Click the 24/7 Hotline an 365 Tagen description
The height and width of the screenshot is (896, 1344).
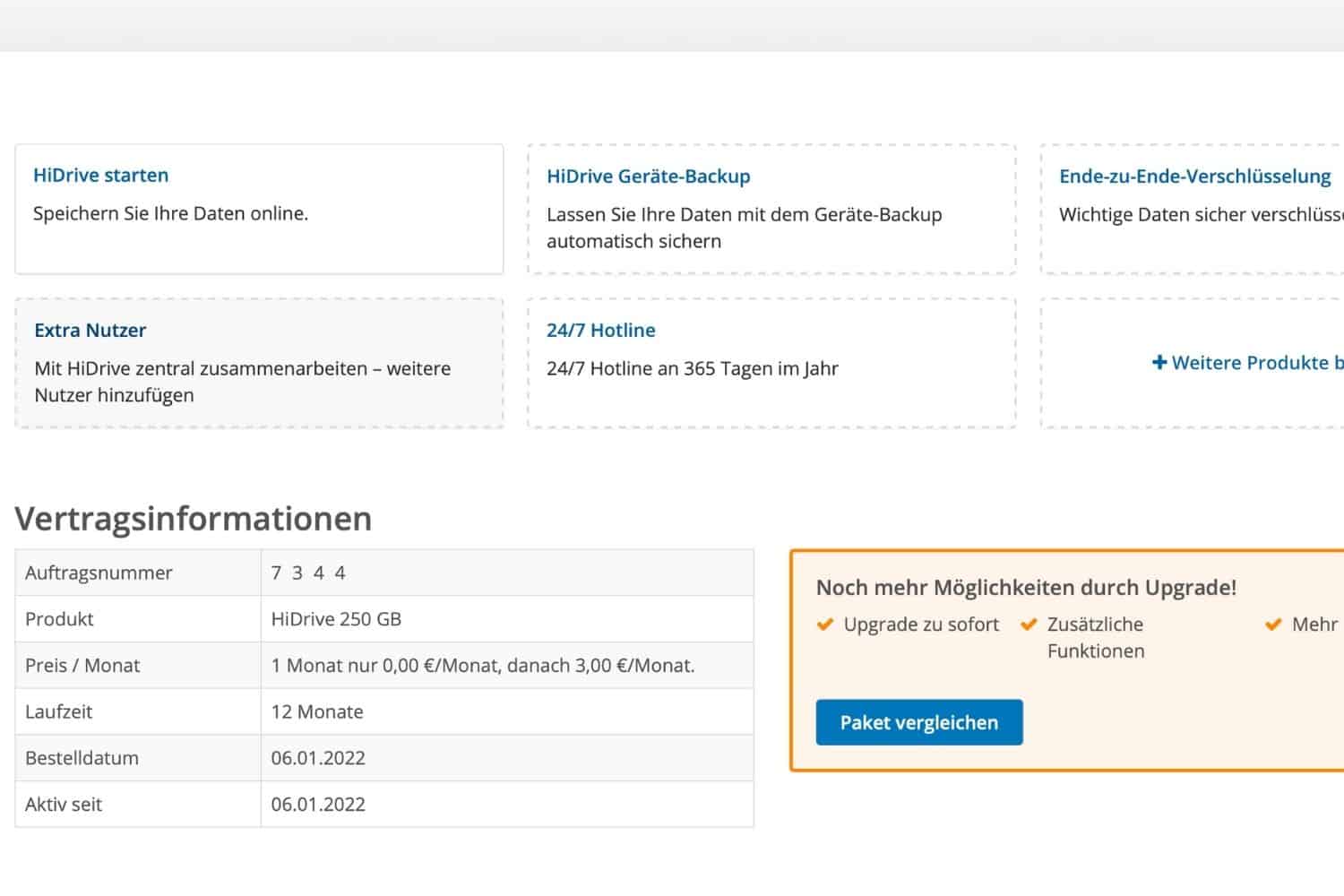tap(693, 368)
